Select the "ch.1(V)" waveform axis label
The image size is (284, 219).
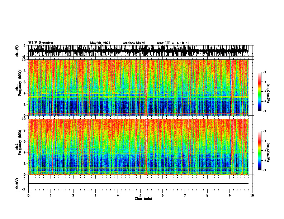click(x=17, y=51)
